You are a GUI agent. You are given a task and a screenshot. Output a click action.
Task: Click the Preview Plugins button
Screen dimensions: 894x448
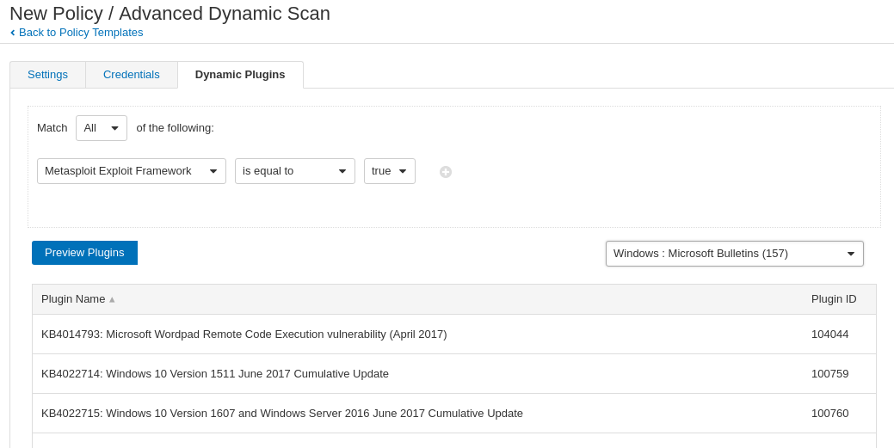[x=84, y=253]
